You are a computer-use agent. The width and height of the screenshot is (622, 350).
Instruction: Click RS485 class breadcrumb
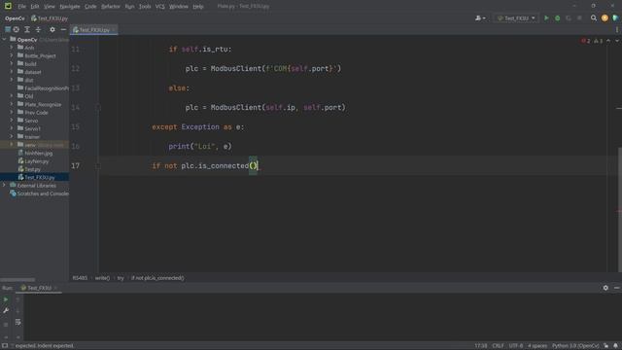[x=80, y=278]
